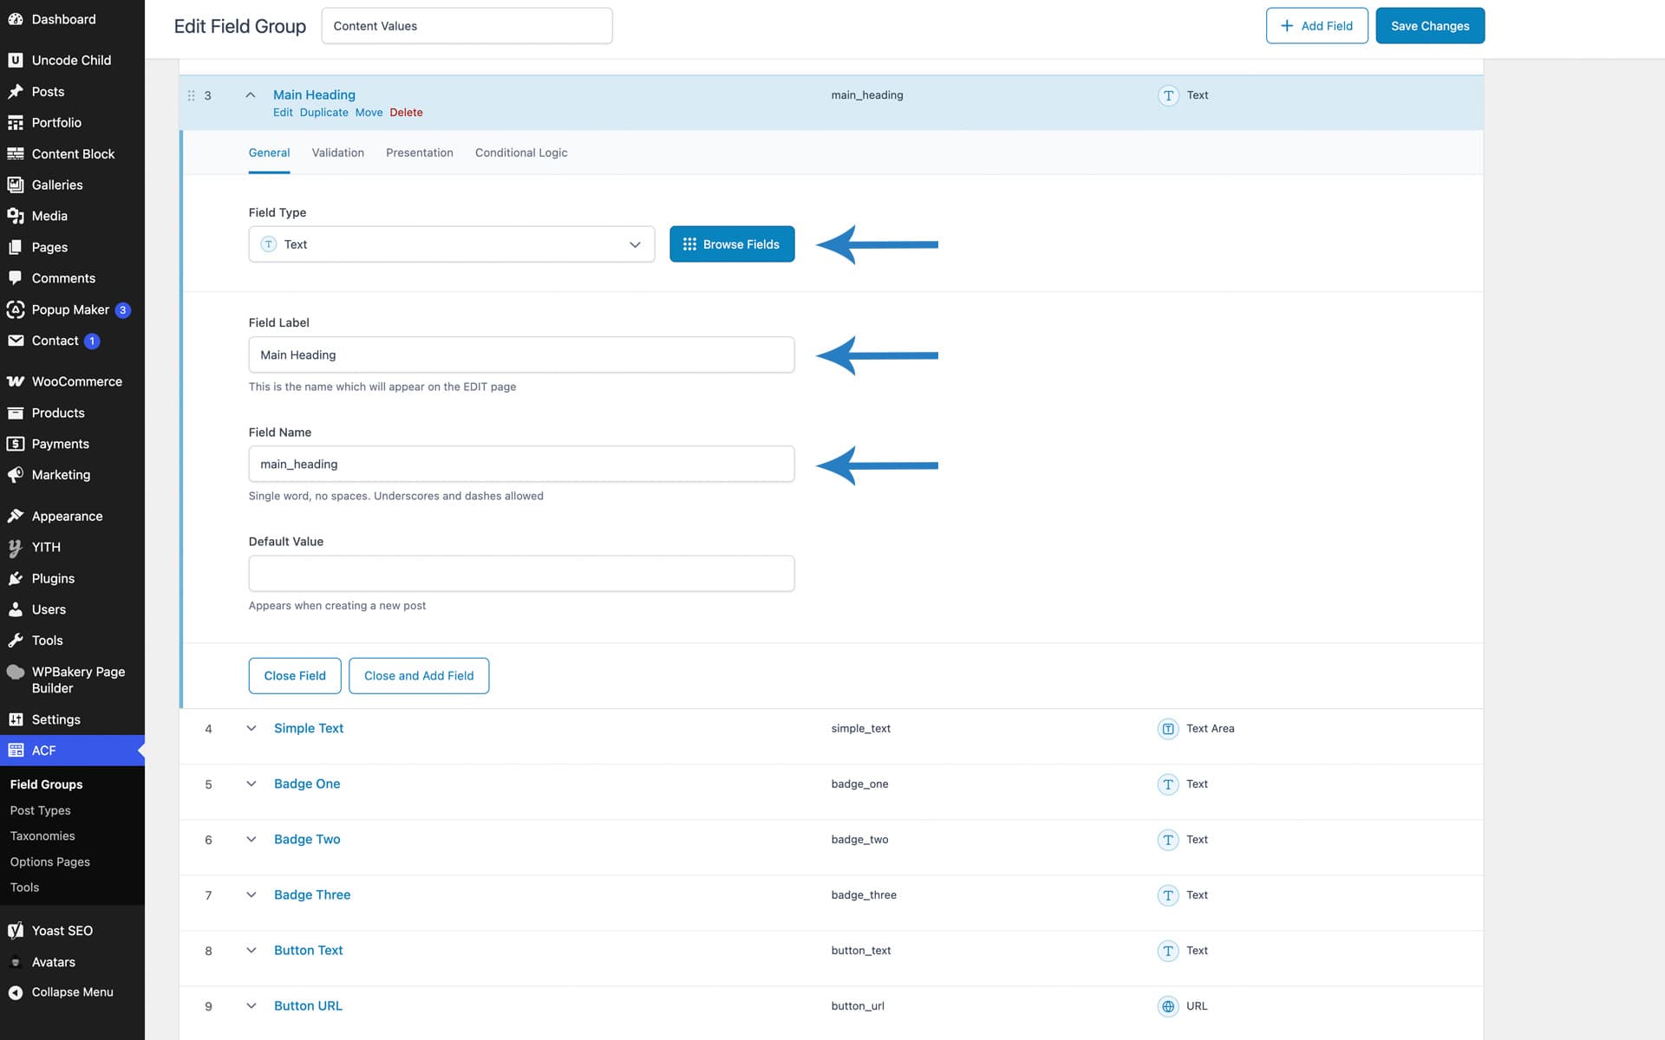Open Field Groups submenu item
Image resolution: width=1665 pixels, height=1040 pixels.
pos(47,784)
